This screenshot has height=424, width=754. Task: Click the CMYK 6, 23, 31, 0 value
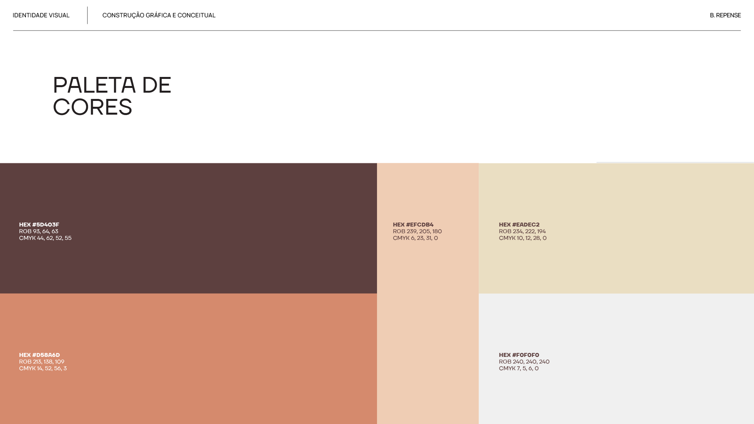[415, 238]
